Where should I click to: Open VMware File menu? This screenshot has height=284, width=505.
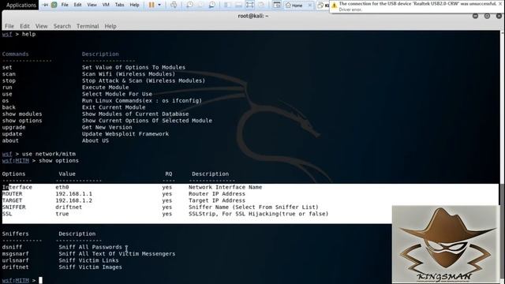(x=65, y=5)
